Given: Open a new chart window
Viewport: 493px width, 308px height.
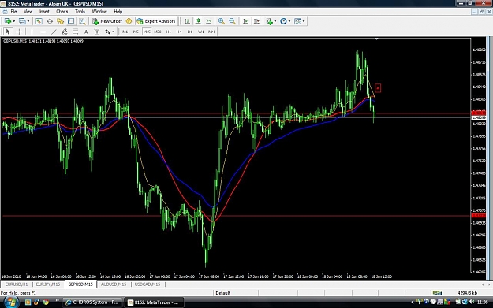Looking at the screenshot, I should (x=8, y=21).
